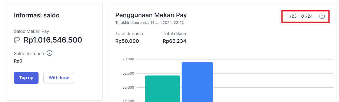Open the Withdraw option
The image size is (339, 102).
pyautogui.click(x=59, y=78)
